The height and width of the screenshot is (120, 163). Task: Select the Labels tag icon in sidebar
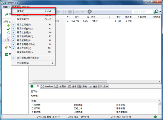(8, 40)
